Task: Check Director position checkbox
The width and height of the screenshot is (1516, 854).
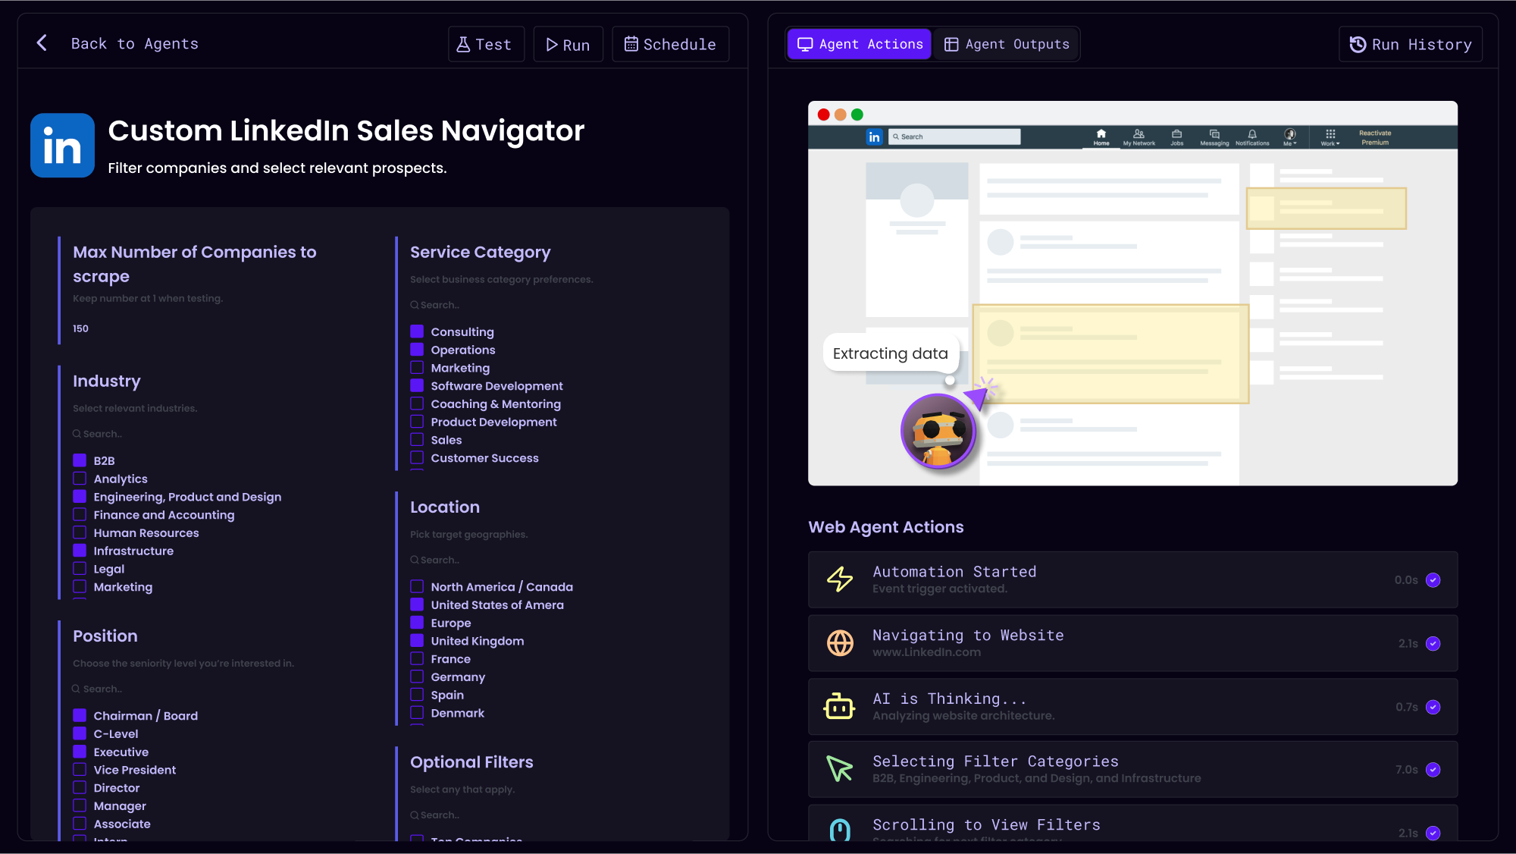Action: pos(80,787)
